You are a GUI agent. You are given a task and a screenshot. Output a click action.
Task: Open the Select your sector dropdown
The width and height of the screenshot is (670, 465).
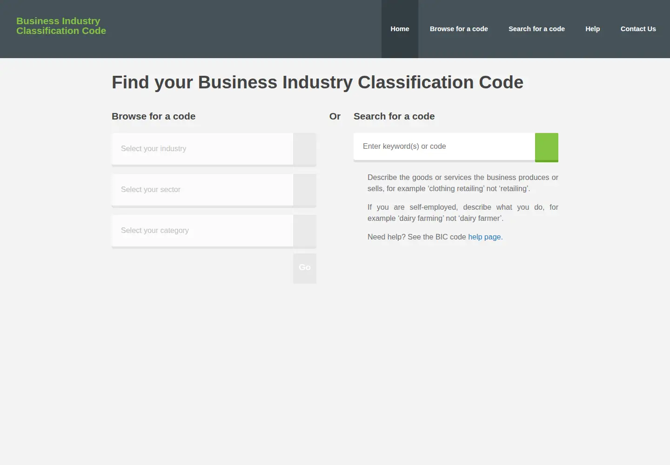tap(202, 190)
